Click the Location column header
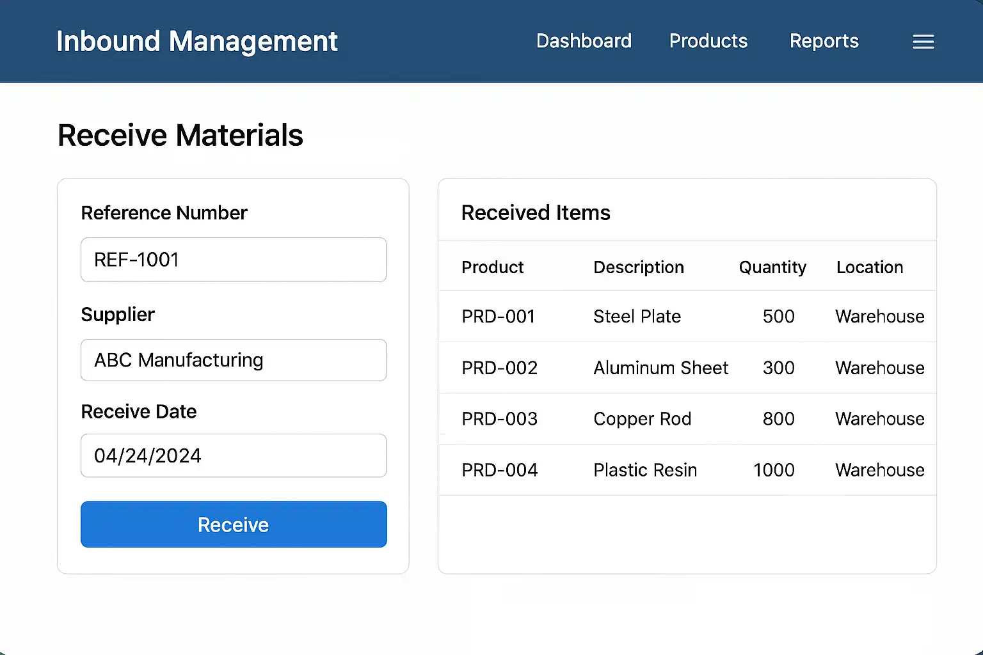 (869, 267)
